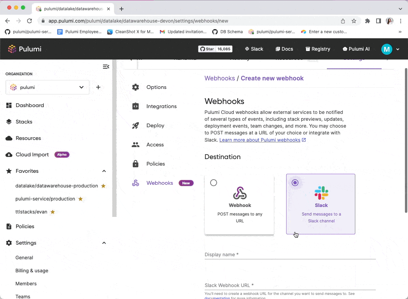Open favorite datalake/datawarehouse-production stack
The width and height of the screenshot is (408, 299).
pyautogui.click(x=57, y=186)
